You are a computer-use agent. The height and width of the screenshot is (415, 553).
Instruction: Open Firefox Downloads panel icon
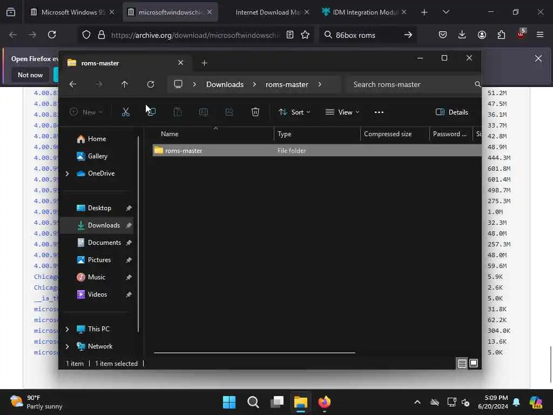(462, 35)
